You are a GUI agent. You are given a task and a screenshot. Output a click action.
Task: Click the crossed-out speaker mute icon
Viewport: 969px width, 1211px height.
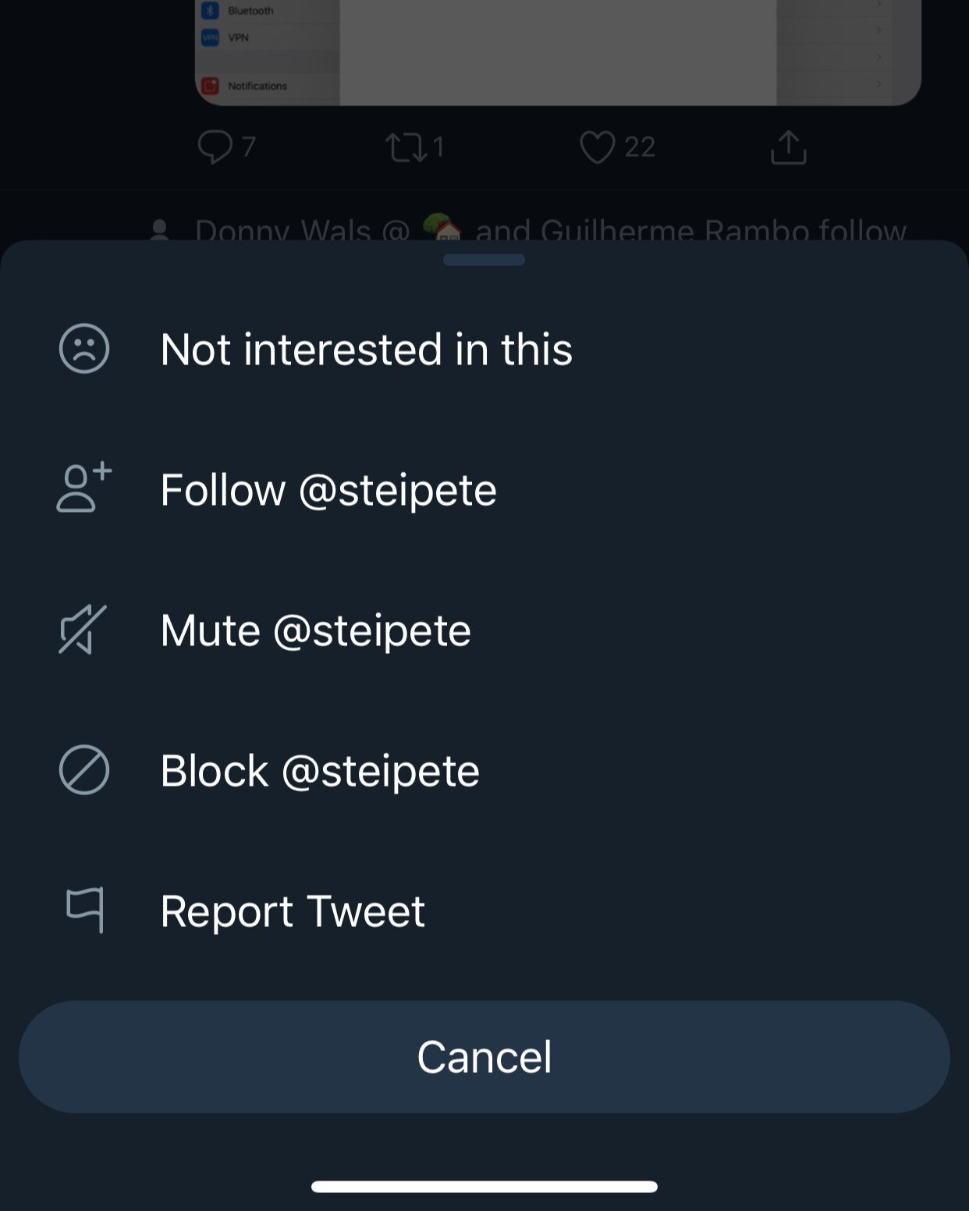(83, 629)
